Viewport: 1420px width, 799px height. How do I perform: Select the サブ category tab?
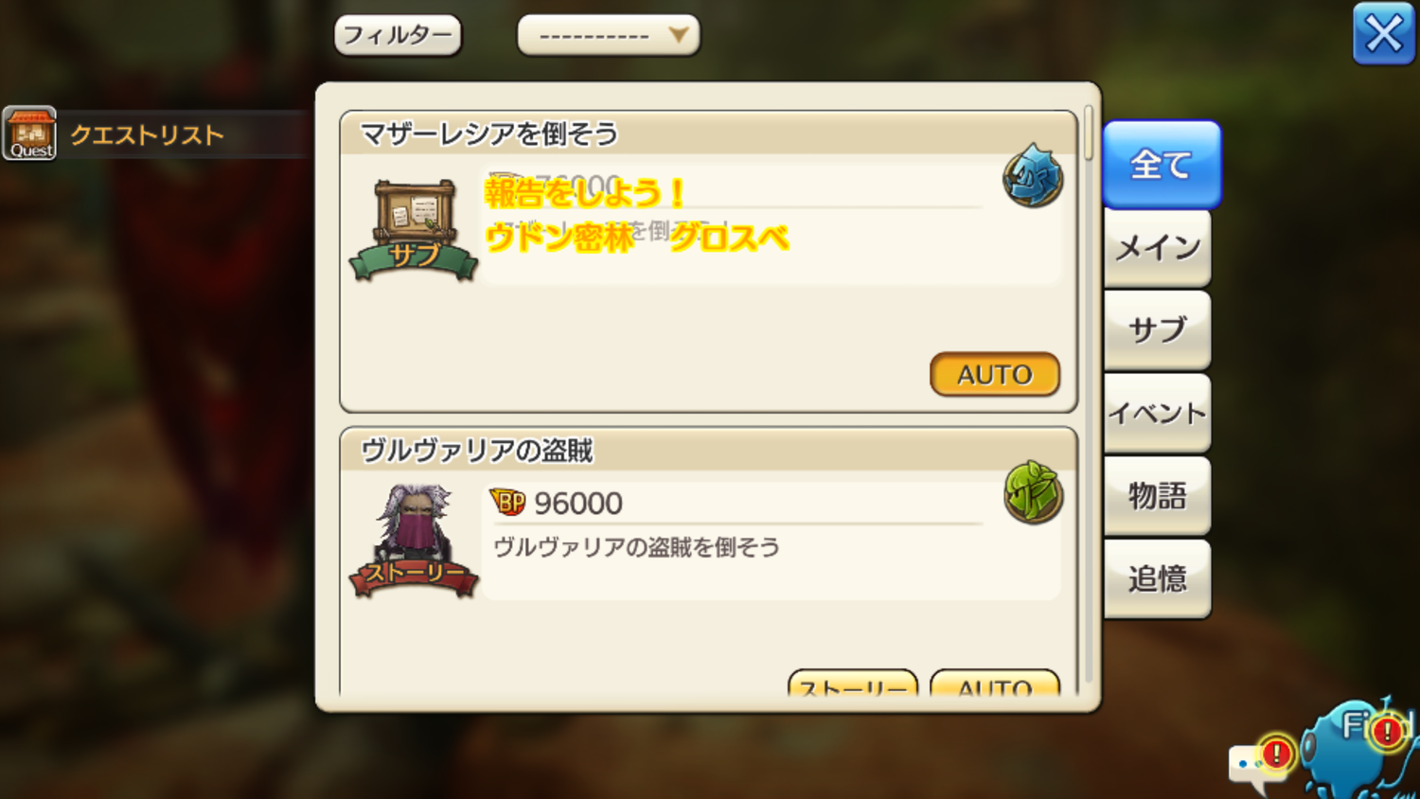(x=1157, y=329)
